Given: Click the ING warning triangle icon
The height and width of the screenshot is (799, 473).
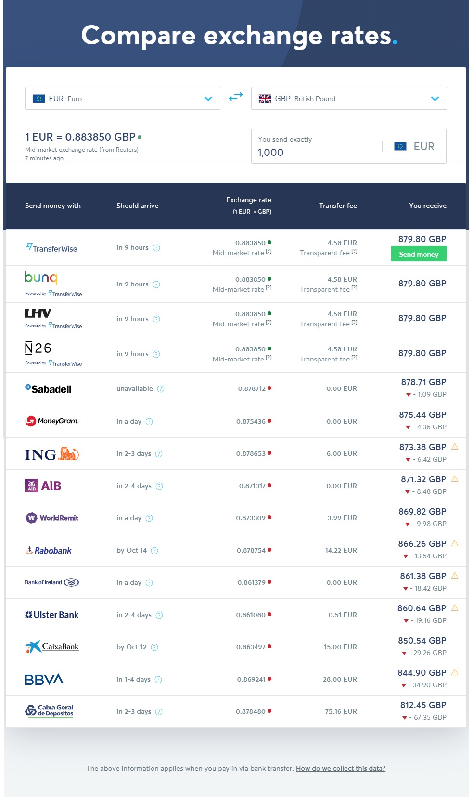Looking at the screenshot, I should (455, 447).
